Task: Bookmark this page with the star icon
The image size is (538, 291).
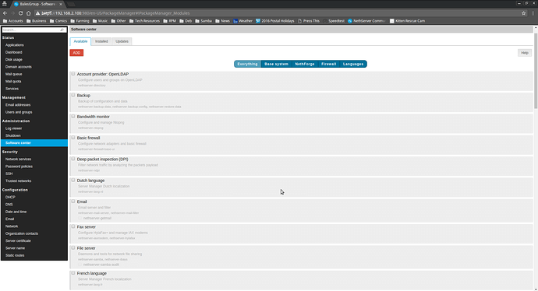Action: 524,13
